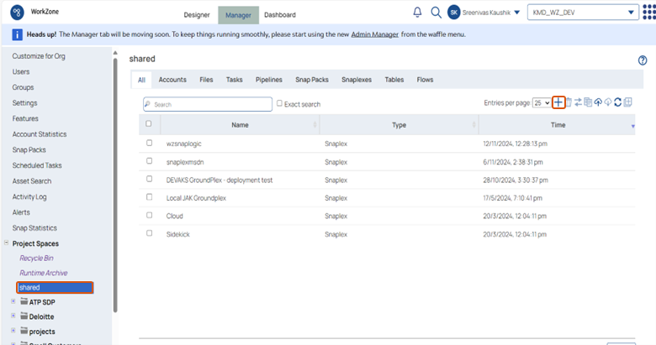Click the left navigation vertical scrollbar

pyautogui.click(x=115, y=184)
